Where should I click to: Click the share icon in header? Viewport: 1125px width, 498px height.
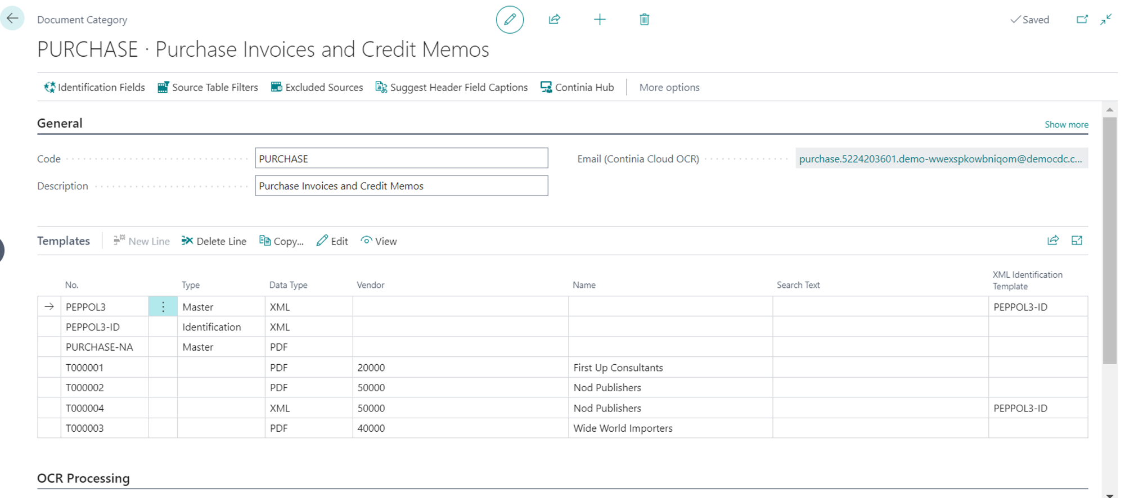[x=554, y=20]
